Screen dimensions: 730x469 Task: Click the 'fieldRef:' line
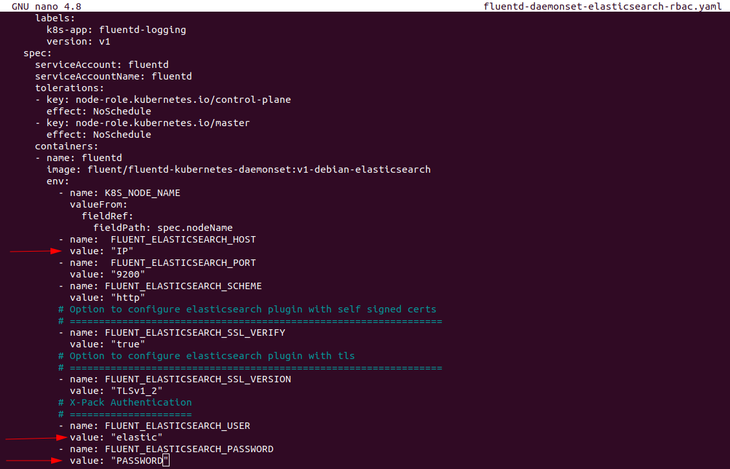[107, 216]
